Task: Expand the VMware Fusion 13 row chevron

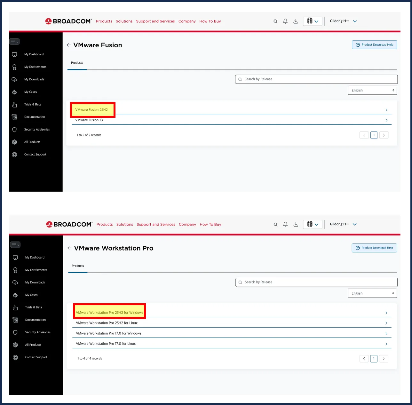Action: (386, 120)
